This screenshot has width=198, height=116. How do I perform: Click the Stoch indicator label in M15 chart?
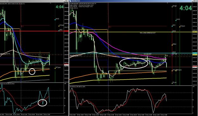tap(77, 87)
